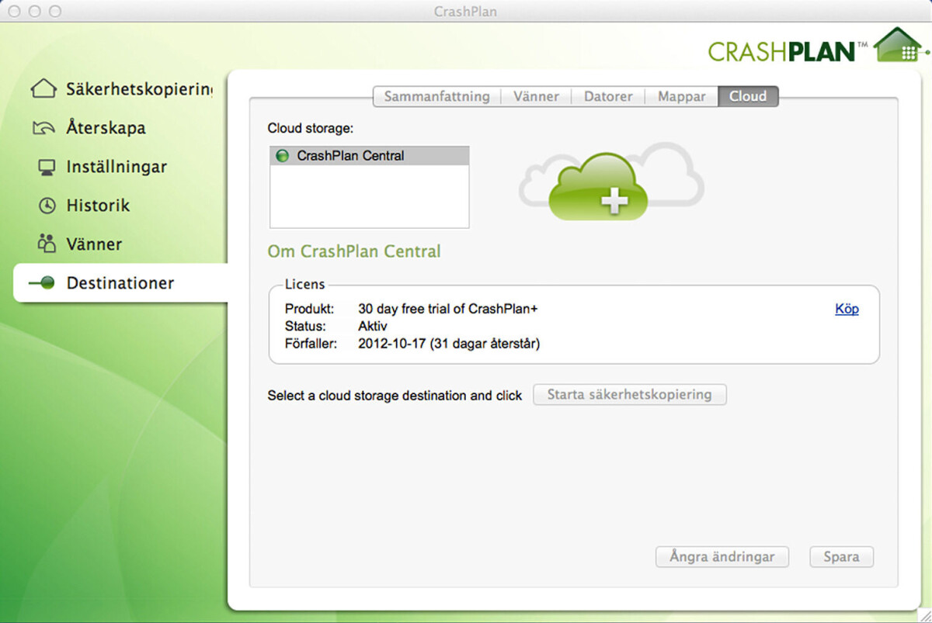Click the Vänner people icon
This screenshot has height=623, width=932.
click(47, 244)
